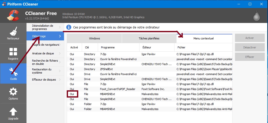
Task: Select Directory Ouvrir la fenêtre Powershell ici
Action: [x=149, y=59]
